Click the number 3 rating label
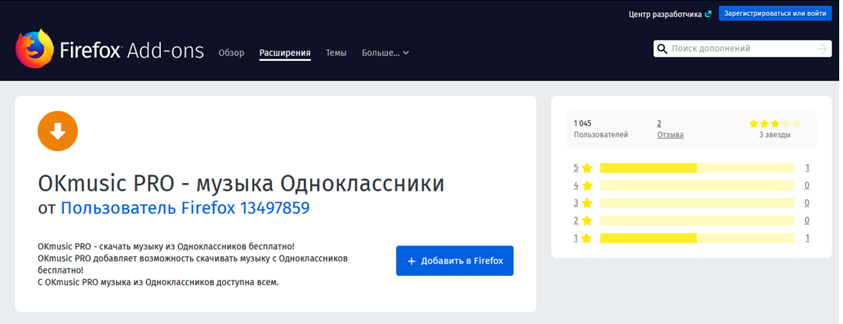The height and width of the screenshot is (324, 843). (x=576, y=203)
